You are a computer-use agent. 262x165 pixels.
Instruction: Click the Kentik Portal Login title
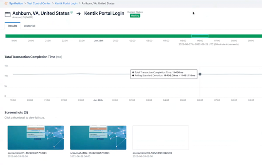(x=104, y=13)
